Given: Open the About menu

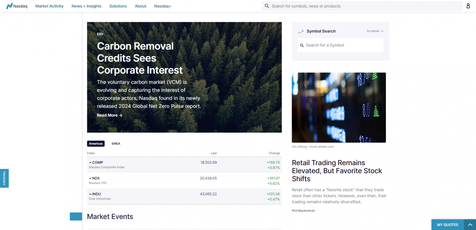Looking at the screenshot, I should (x=141, y=6).
